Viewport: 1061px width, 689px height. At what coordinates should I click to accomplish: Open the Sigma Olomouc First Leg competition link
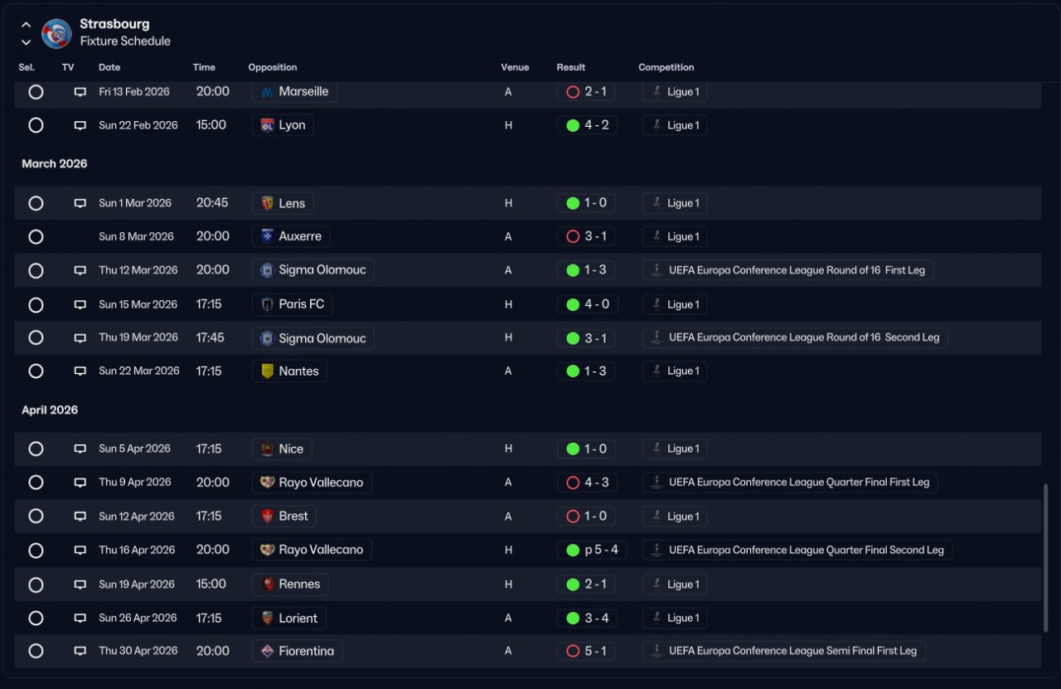[788, 270]
